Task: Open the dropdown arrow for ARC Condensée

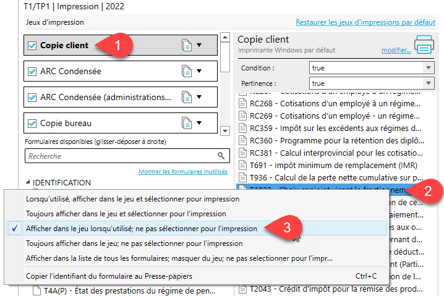Action: click(x=199, y=71)
